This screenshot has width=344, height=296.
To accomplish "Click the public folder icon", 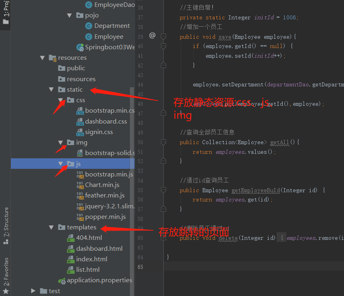I will pyautogui.click(x=62, y=68).
